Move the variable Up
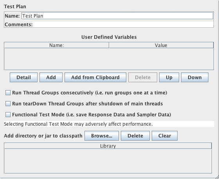219x179 pixels. 169,77
